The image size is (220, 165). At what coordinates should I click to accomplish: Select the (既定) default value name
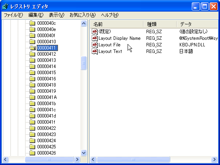click(105, 32)
